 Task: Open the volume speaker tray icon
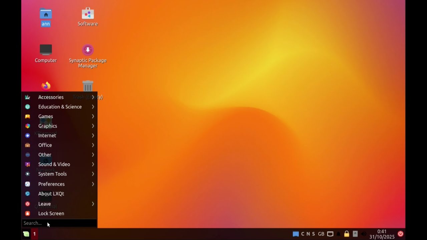(364, 234)
